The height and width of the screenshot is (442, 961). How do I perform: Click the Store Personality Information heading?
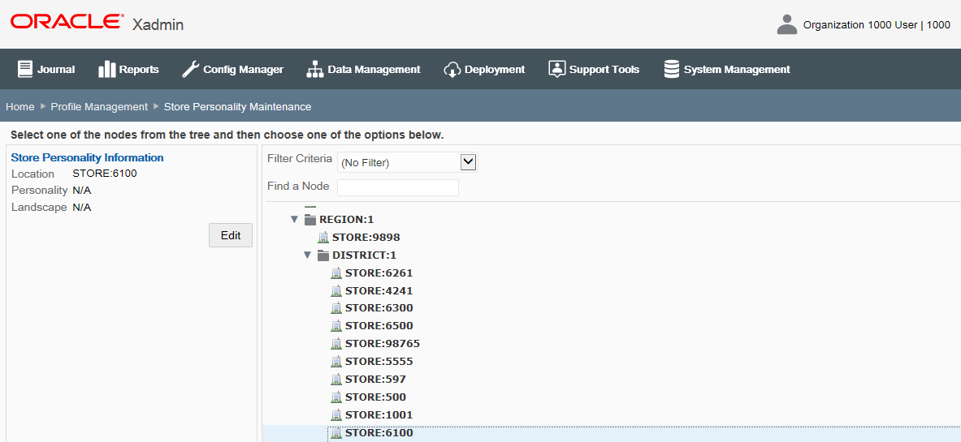coord(88,157)
